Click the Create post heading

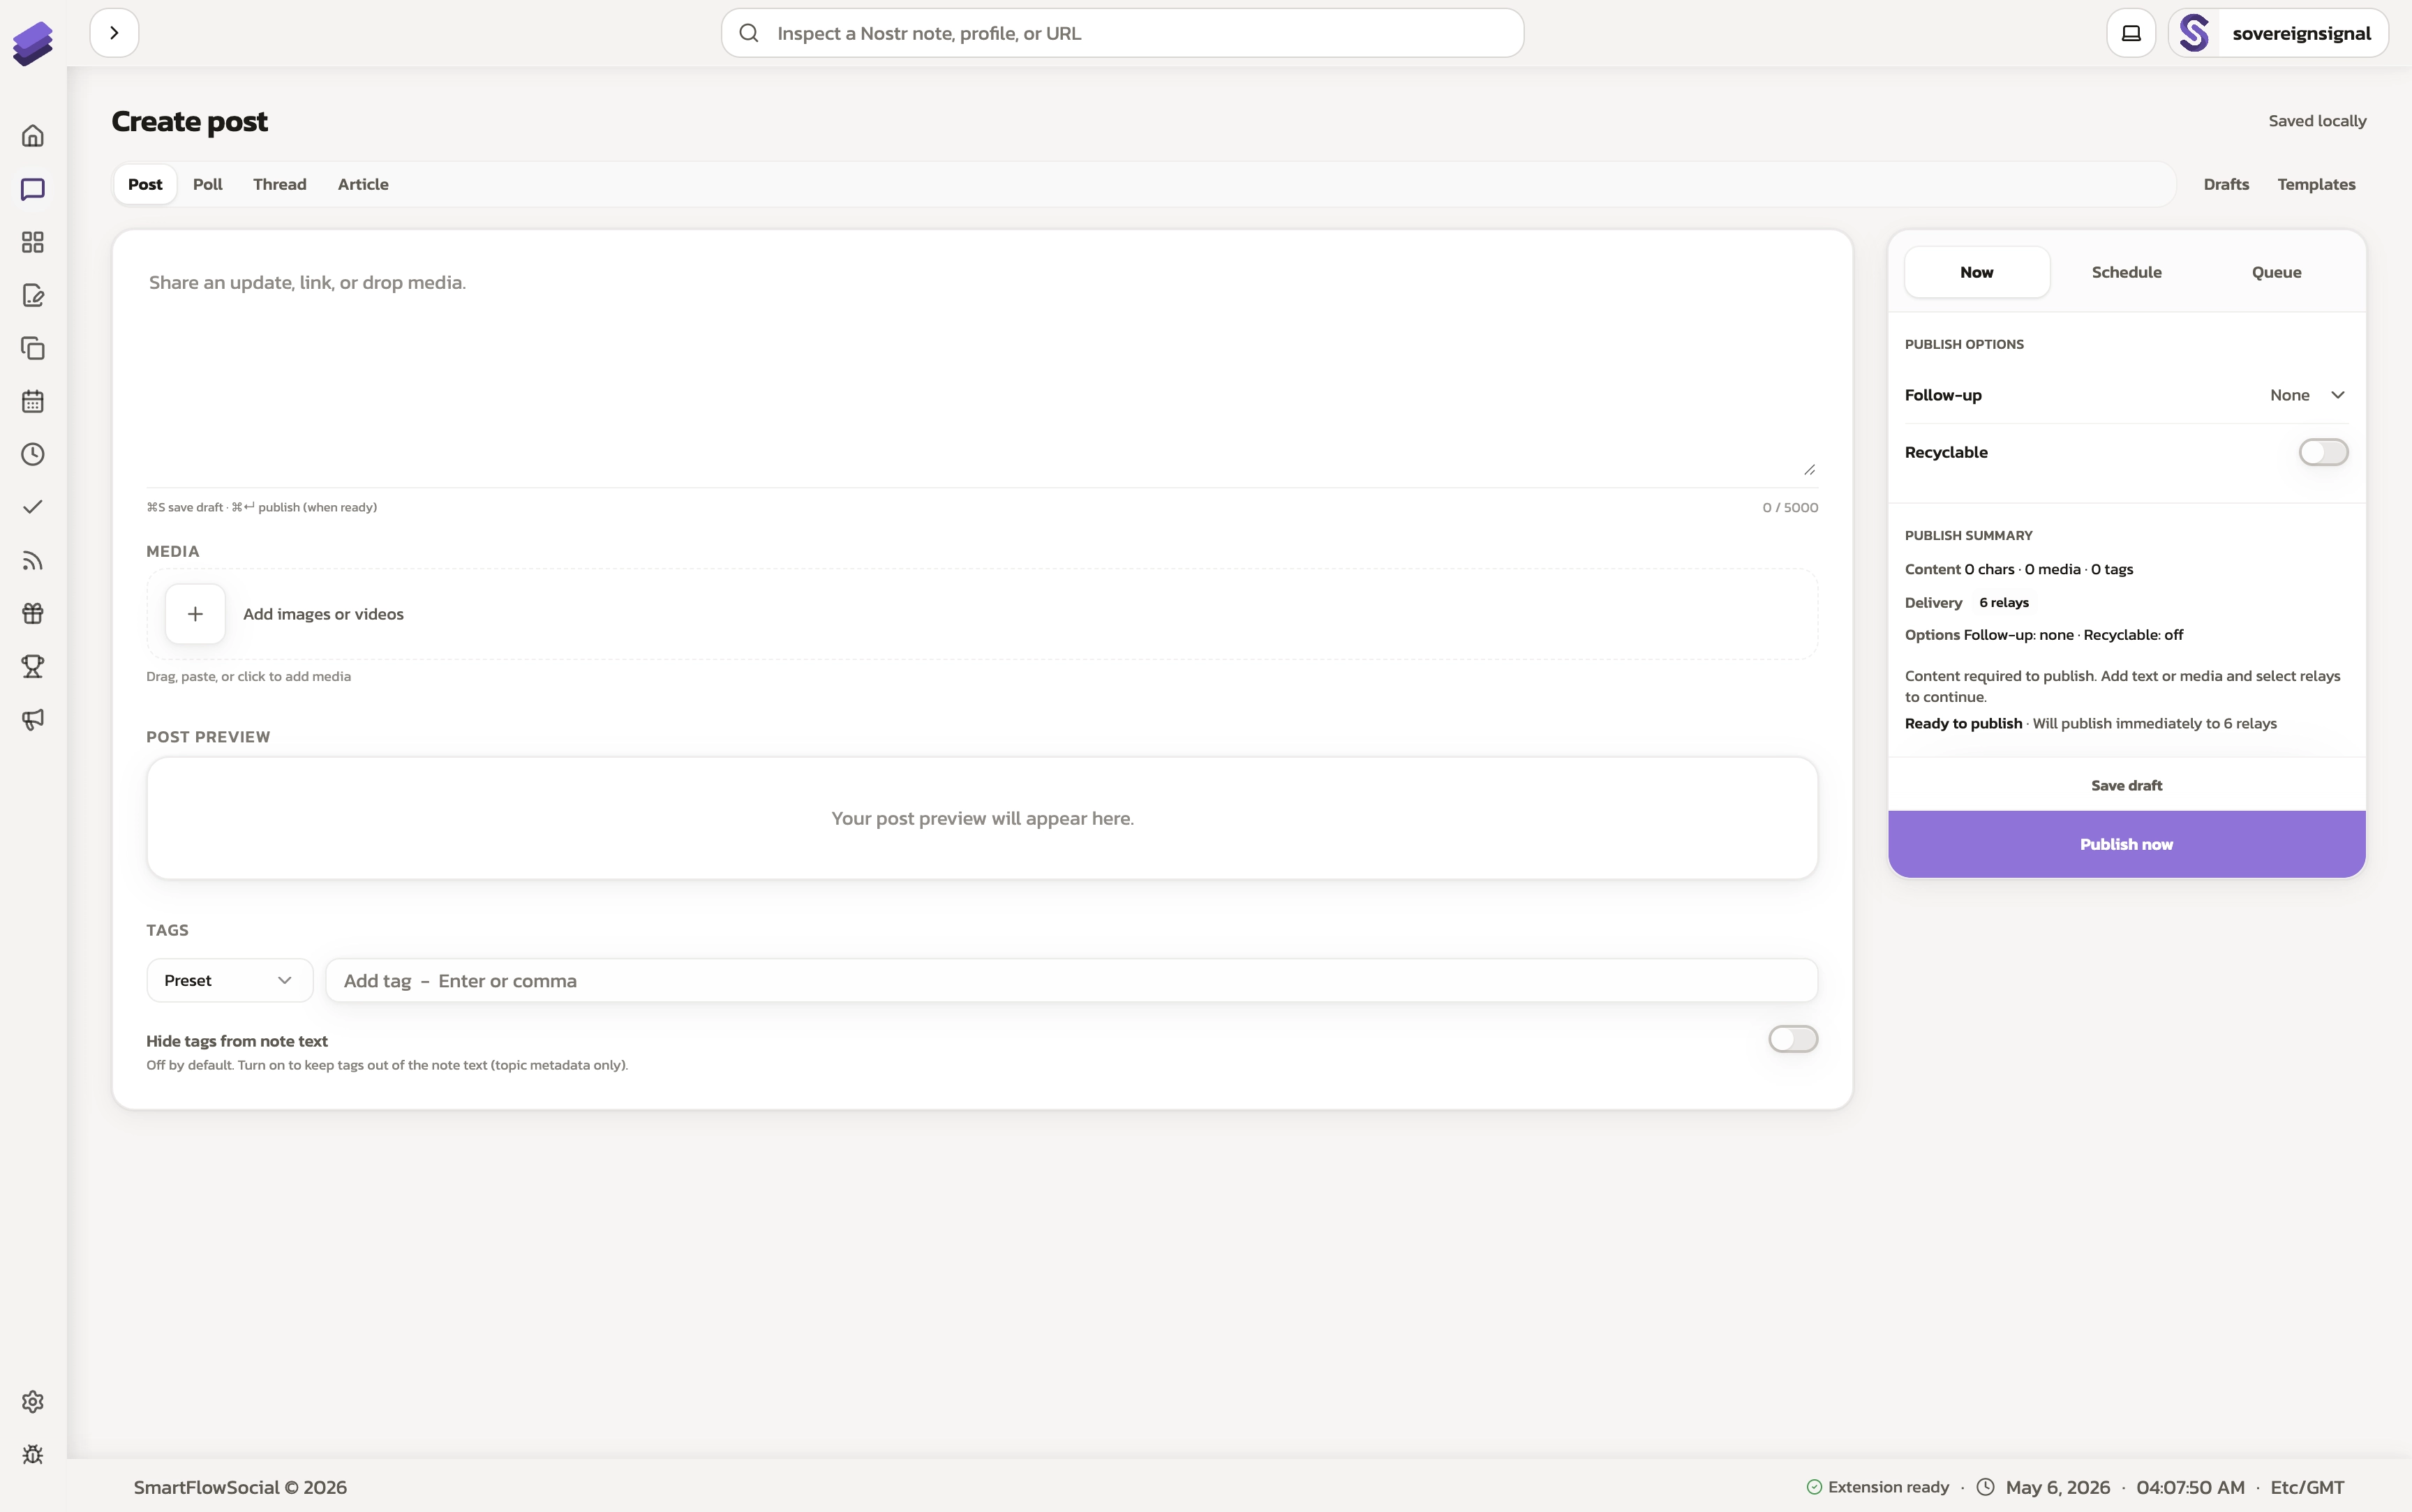pyautogui.click(x=189, y=121)
